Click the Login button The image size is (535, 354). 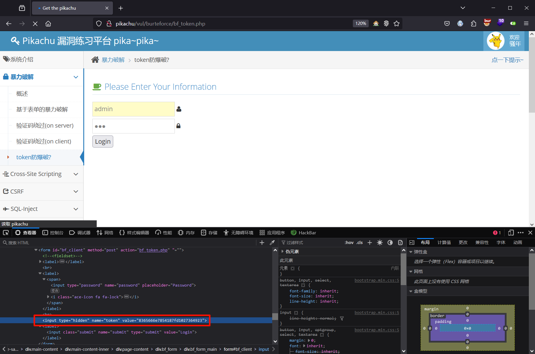[103, 141]
